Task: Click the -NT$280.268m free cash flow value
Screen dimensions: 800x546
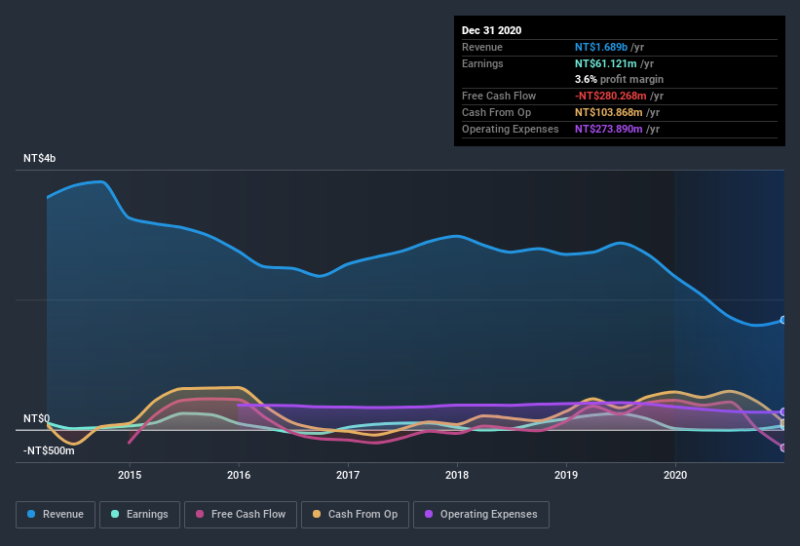Action: tap(611, 96)
